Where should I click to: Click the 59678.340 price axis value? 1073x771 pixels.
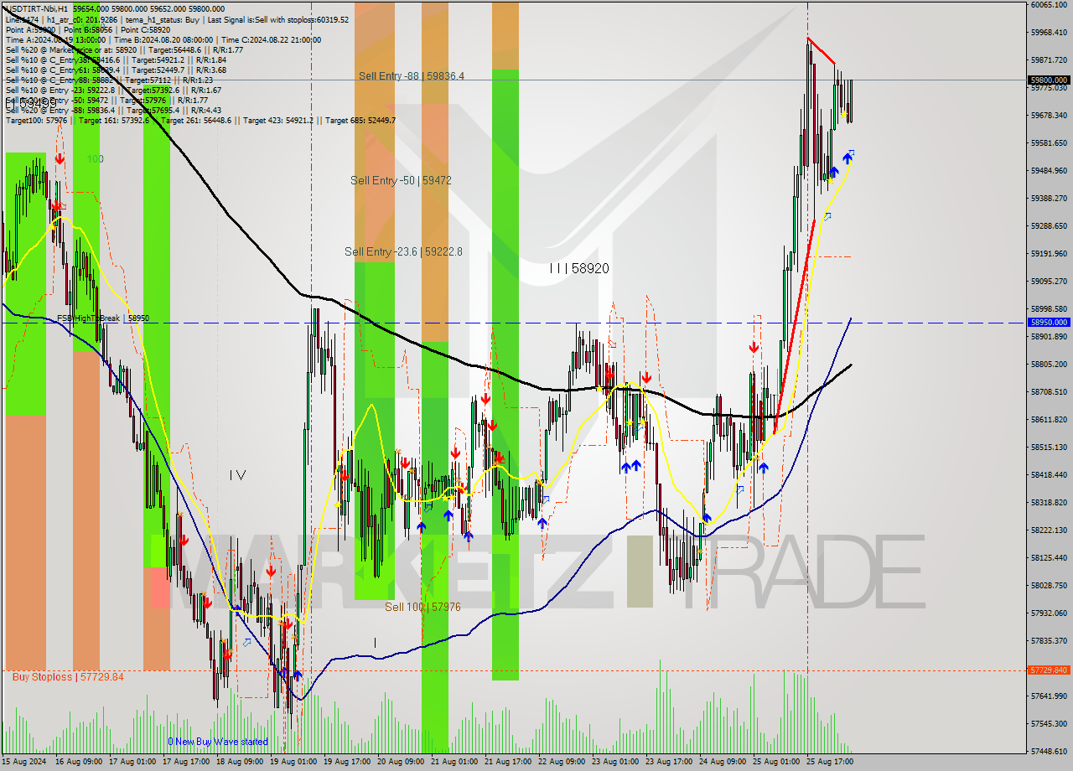coord(1049,116)
